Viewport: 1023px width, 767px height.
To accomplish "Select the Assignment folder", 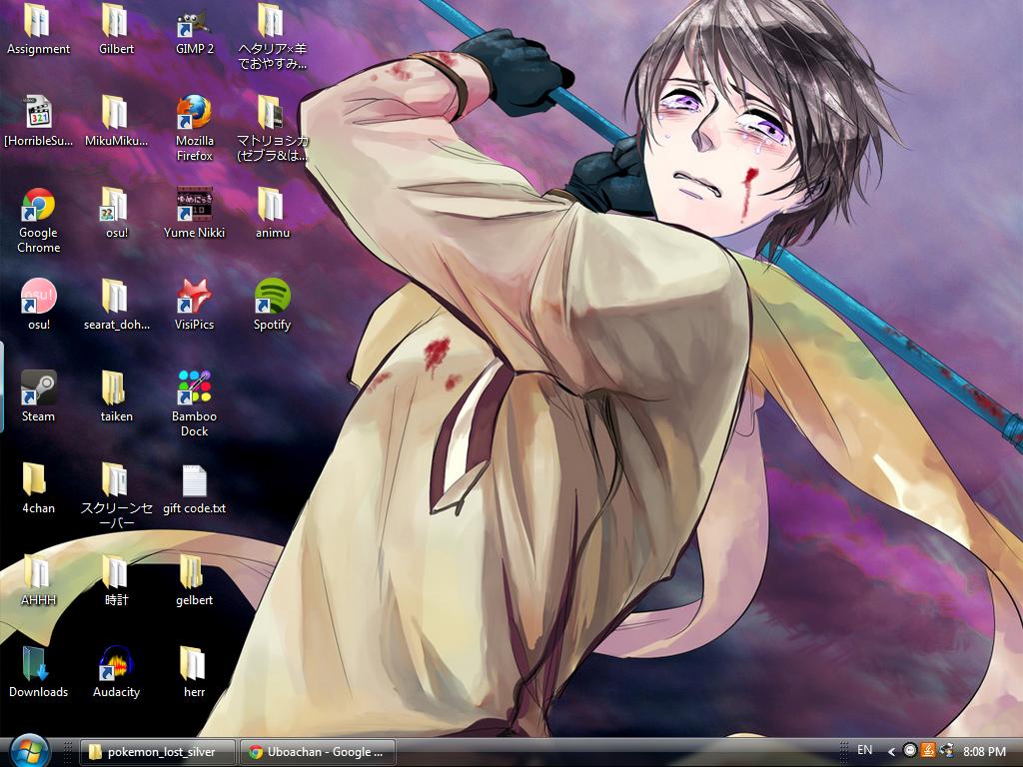I will click(39, 31).
